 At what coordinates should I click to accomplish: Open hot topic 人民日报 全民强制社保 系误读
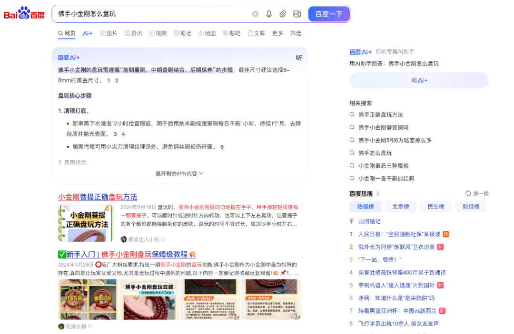(x=399, y=234)
